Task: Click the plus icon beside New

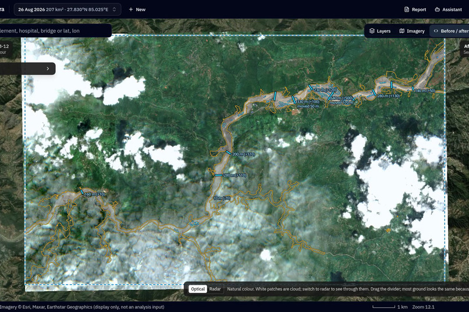Action: tap(131, 9)
